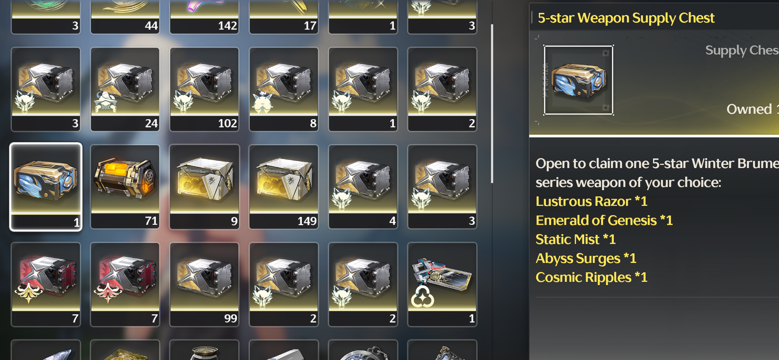Click the Lustrous Razor weapon entry
The height and width of the screenshot is (360, 779).
591,201
